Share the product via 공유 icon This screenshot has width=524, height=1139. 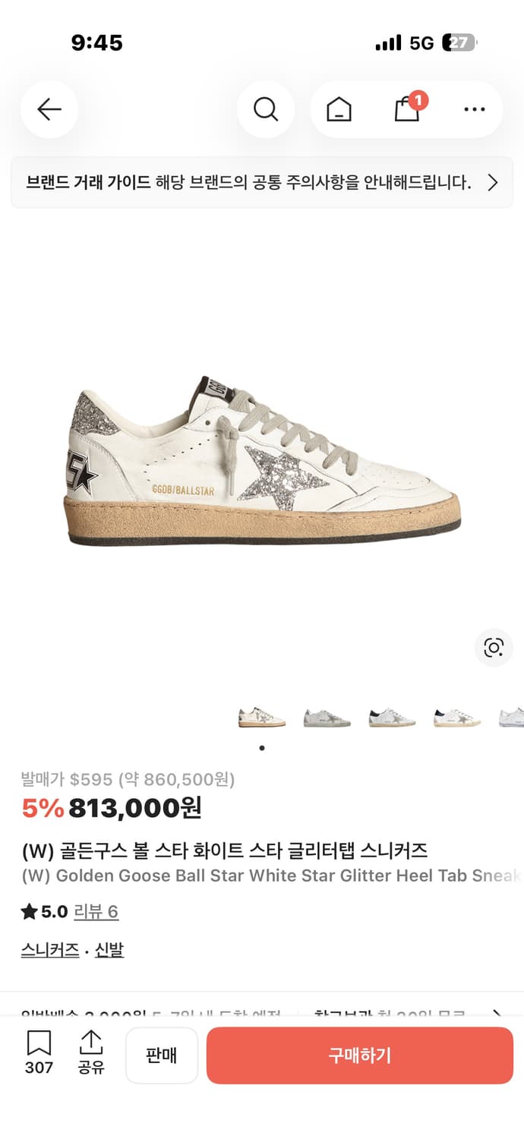tap(91, 1052)
